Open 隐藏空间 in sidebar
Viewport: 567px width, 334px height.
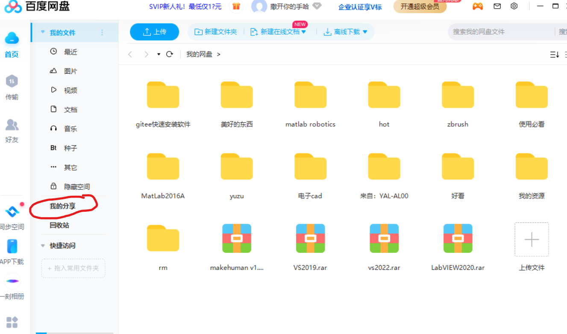77,186
